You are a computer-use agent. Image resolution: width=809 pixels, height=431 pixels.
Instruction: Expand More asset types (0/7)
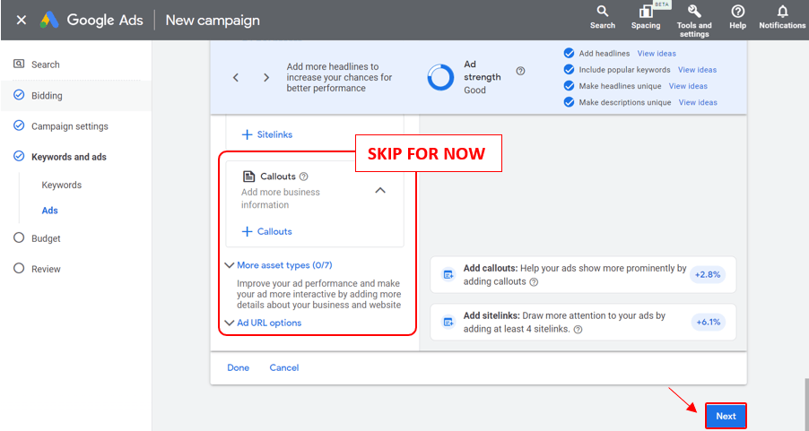279,265
